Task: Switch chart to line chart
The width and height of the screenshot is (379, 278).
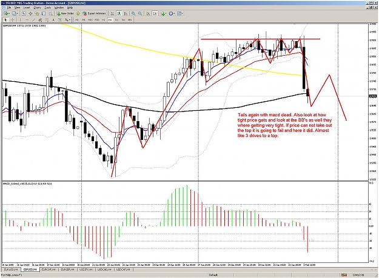Action: (x=126, y=13)
